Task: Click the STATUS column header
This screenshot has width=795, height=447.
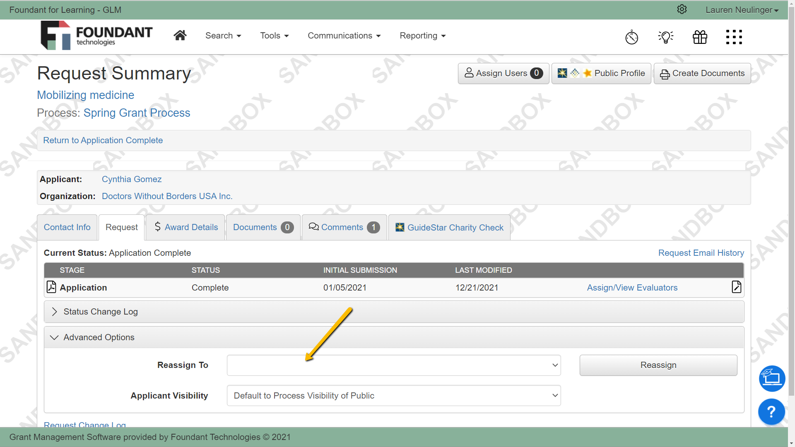Action: [x=206, y=270]
